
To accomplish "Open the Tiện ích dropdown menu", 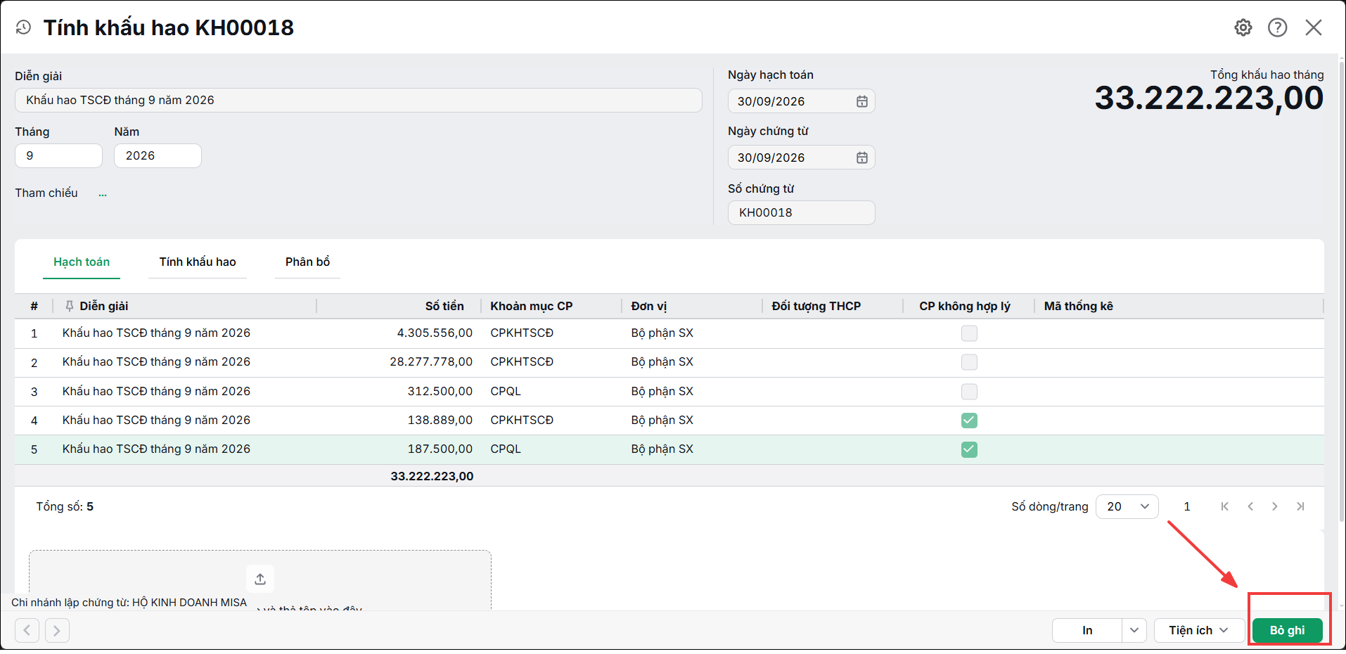I will 1199,630.
